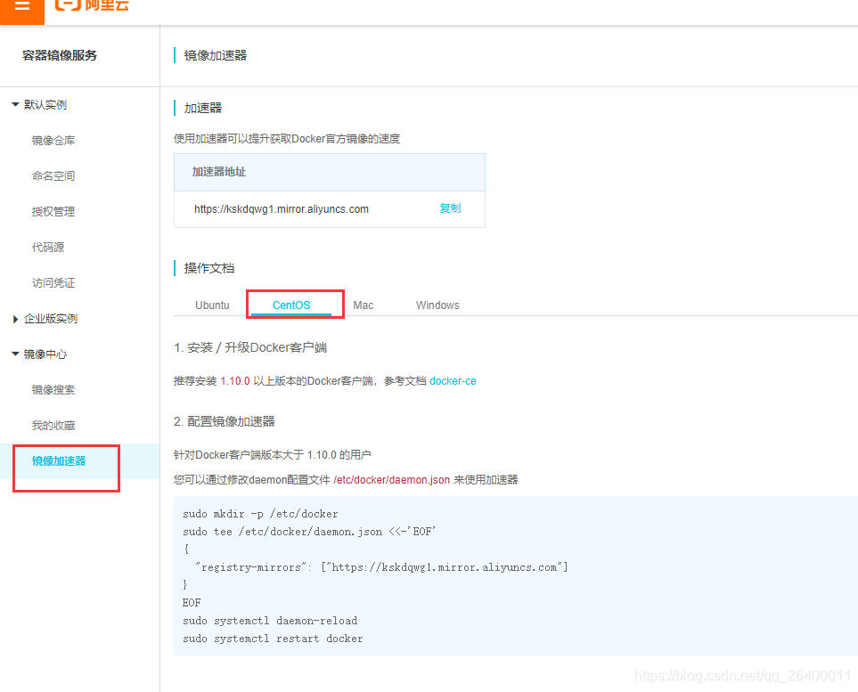Click the 'sudo systemctl daemon-reload' line
This screenshot has height=692, width=858.
click(x=270, y=621)
